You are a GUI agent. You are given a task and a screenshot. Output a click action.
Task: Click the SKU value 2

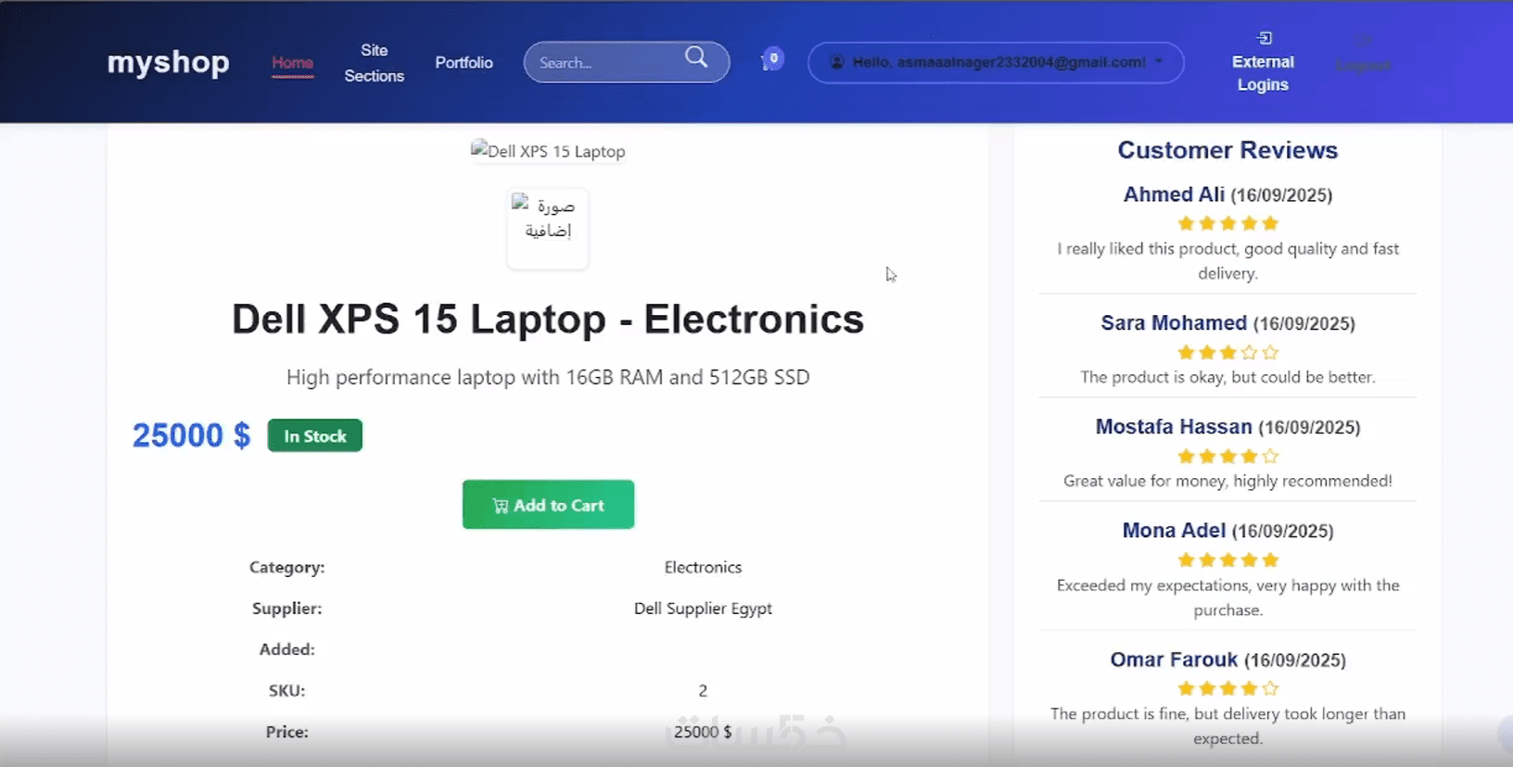703,691
